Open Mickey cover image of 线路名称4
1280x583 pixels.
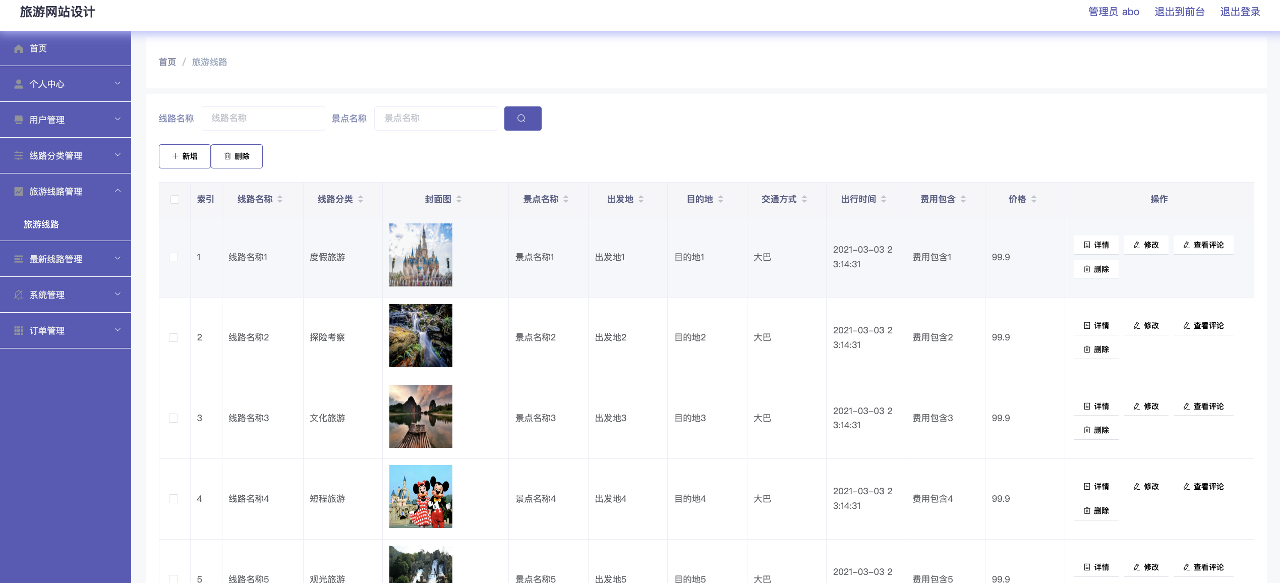pyautogui.click(x=421, y=497)
